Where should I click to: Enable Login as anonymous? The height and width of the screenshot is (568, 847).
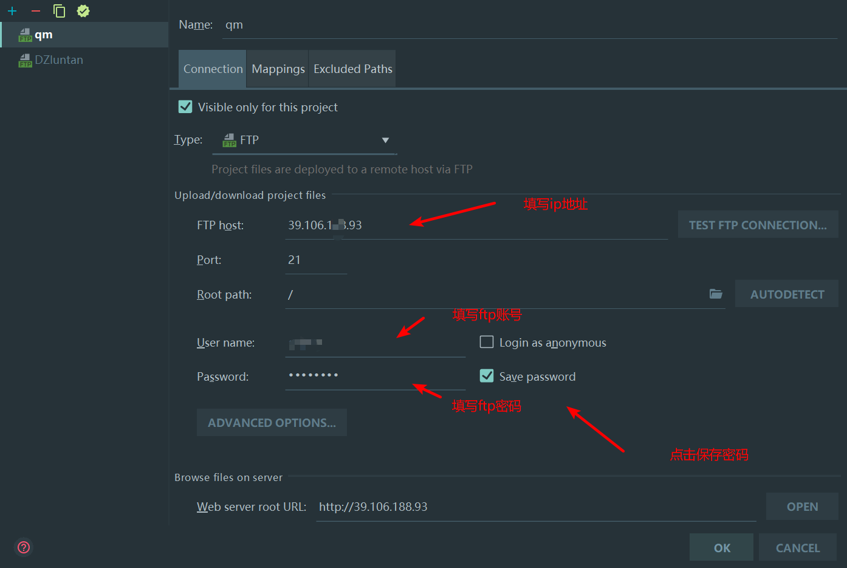point(486,342)
